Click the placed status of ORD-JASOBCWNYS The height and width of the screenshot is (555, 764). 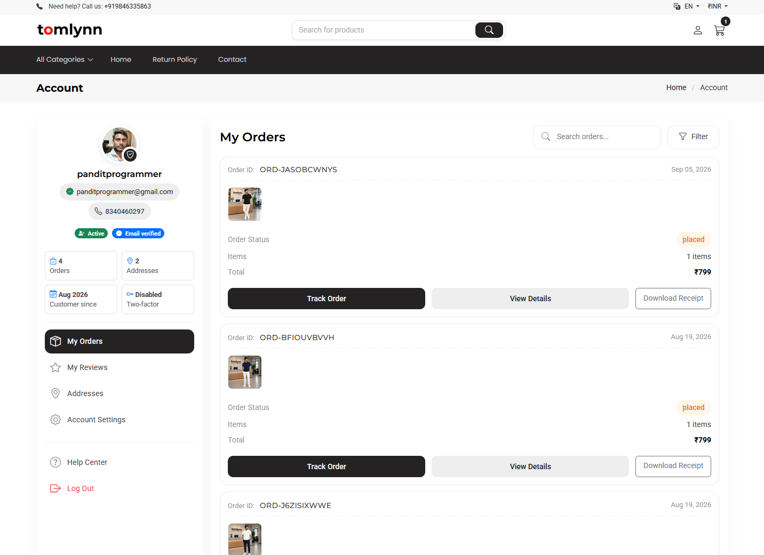pyautogui.click(x=694, y=239)
